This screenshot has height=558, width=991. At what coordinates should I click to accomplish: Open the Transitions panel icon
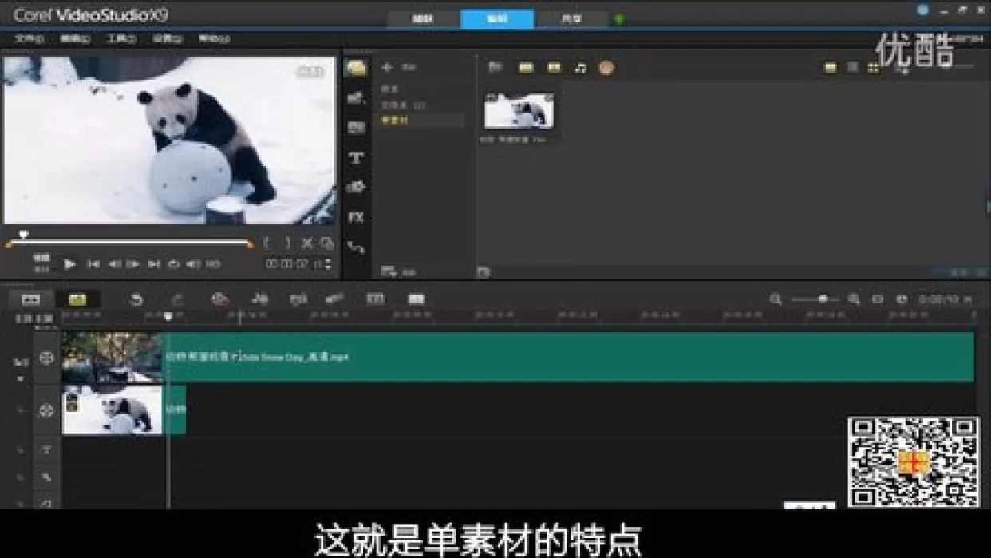(356, 97)
